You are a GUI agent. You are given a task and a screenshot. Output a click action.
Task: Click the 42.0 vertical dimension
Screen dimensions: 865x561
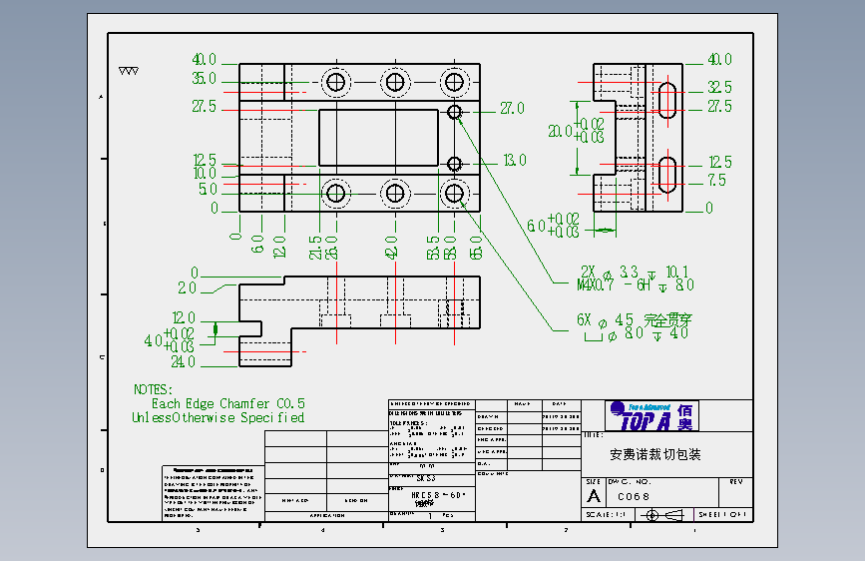coord(390,248)
